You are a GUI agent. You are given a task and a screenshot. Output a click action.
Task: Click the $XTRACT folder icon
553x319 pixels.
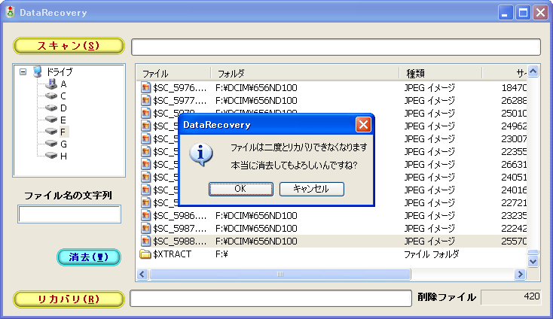(x=145, y=254)
